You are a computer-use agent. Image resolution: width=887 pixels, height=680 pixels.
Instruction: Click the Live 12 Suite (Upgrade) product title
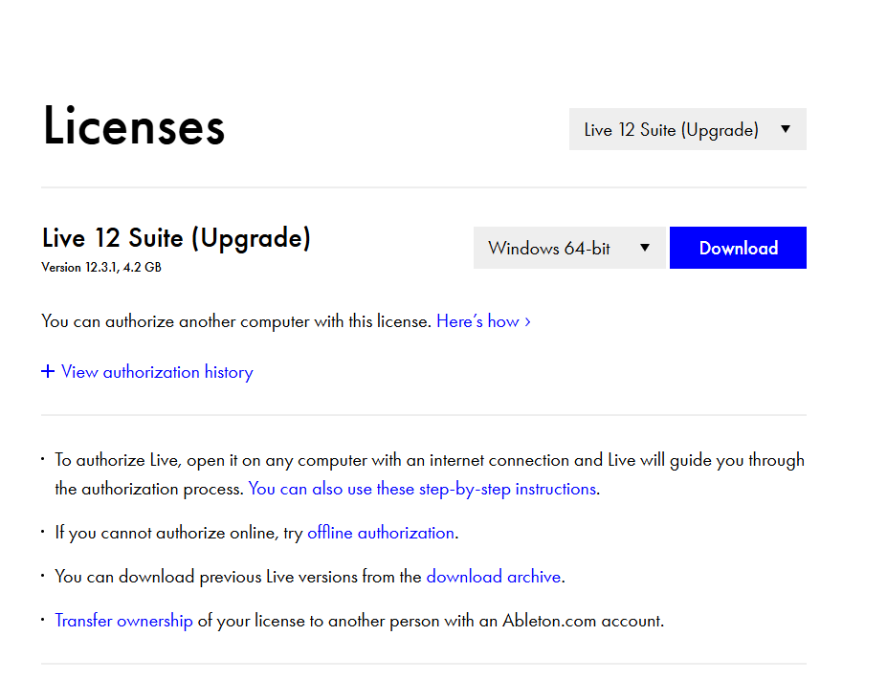[x=176, y=238]
